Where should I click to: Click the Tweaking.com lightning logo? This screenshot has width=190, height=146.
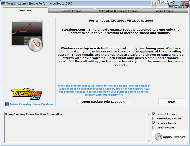pos(26,94)
